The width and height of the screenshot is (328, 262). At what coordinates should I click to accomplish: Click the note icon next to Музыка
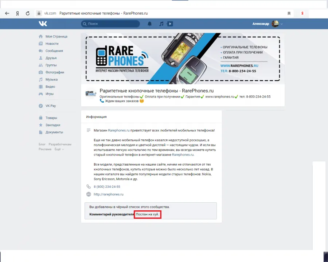tap(40, 79)
